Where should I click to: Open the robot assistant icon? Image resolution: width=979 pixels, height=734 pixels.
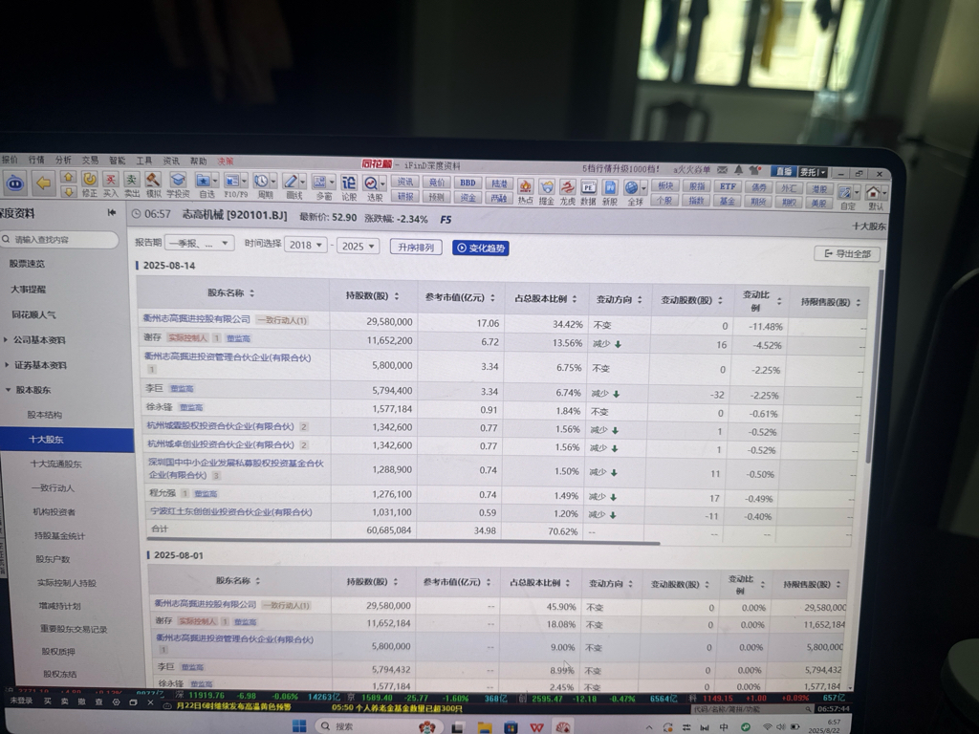15,183
